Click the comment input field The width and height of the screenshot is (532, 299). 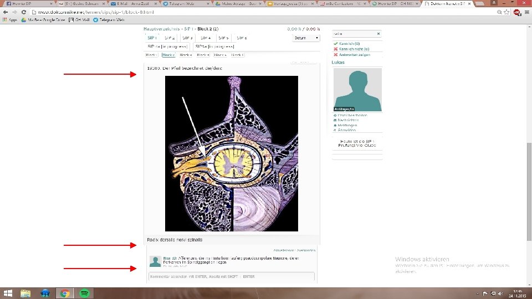coord(232,277)
